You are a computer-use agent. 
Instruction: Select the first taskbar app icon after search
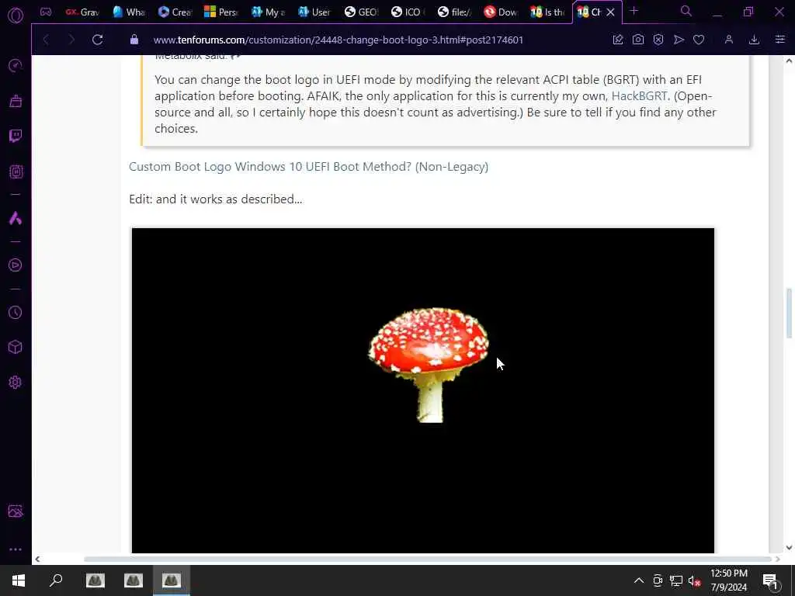click(95, 580)
